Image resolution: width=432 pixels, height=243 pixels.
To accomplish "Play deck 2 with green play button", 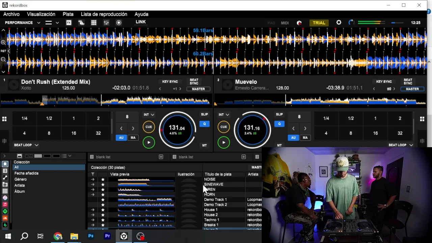I will click(x=223, y=142).
